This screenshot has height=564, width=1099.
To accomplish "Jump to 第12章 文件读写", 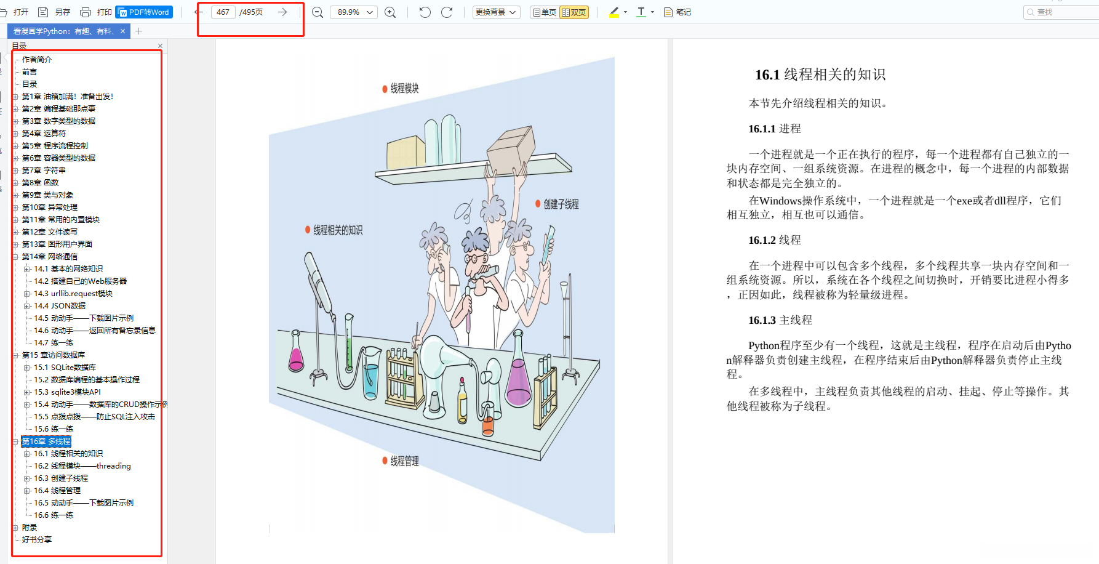I will (x=50, y=232).
